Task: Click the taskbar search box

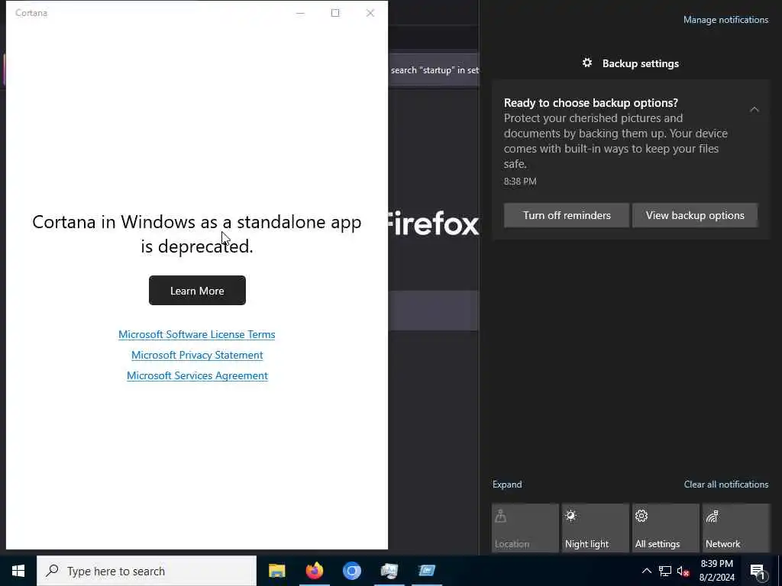Action: pyautogui.click(x=147, y=571)
